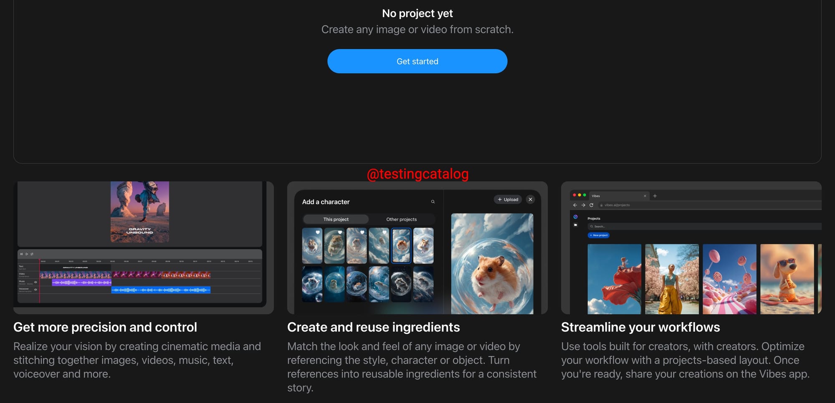The height and width of the screenshot is (403, 835).
Task: Click the blue Get started button
Action: coord(417,61)
